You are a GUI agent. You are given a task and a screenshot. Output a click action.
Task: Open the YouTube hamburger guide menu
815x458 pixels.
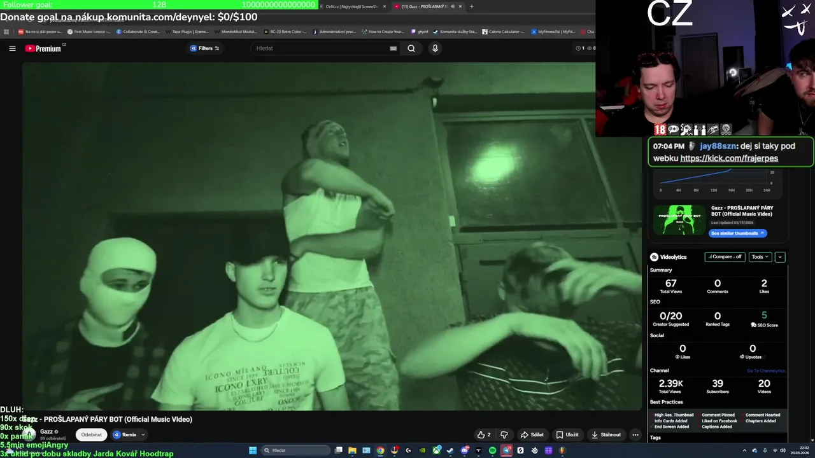[x=12, y=48]
